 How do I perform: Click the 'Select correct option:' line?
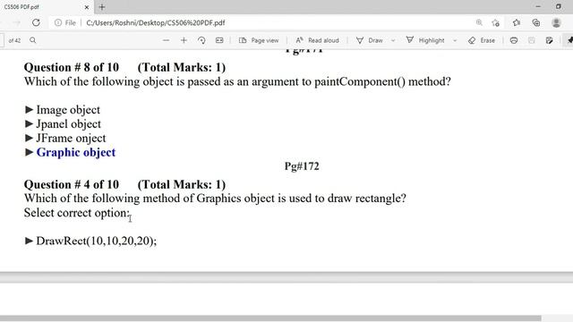[77, 213]
